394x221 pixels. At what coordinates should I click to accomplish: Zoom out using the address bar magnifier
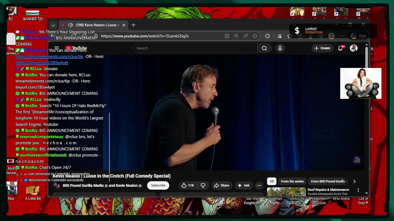[236, 36]
